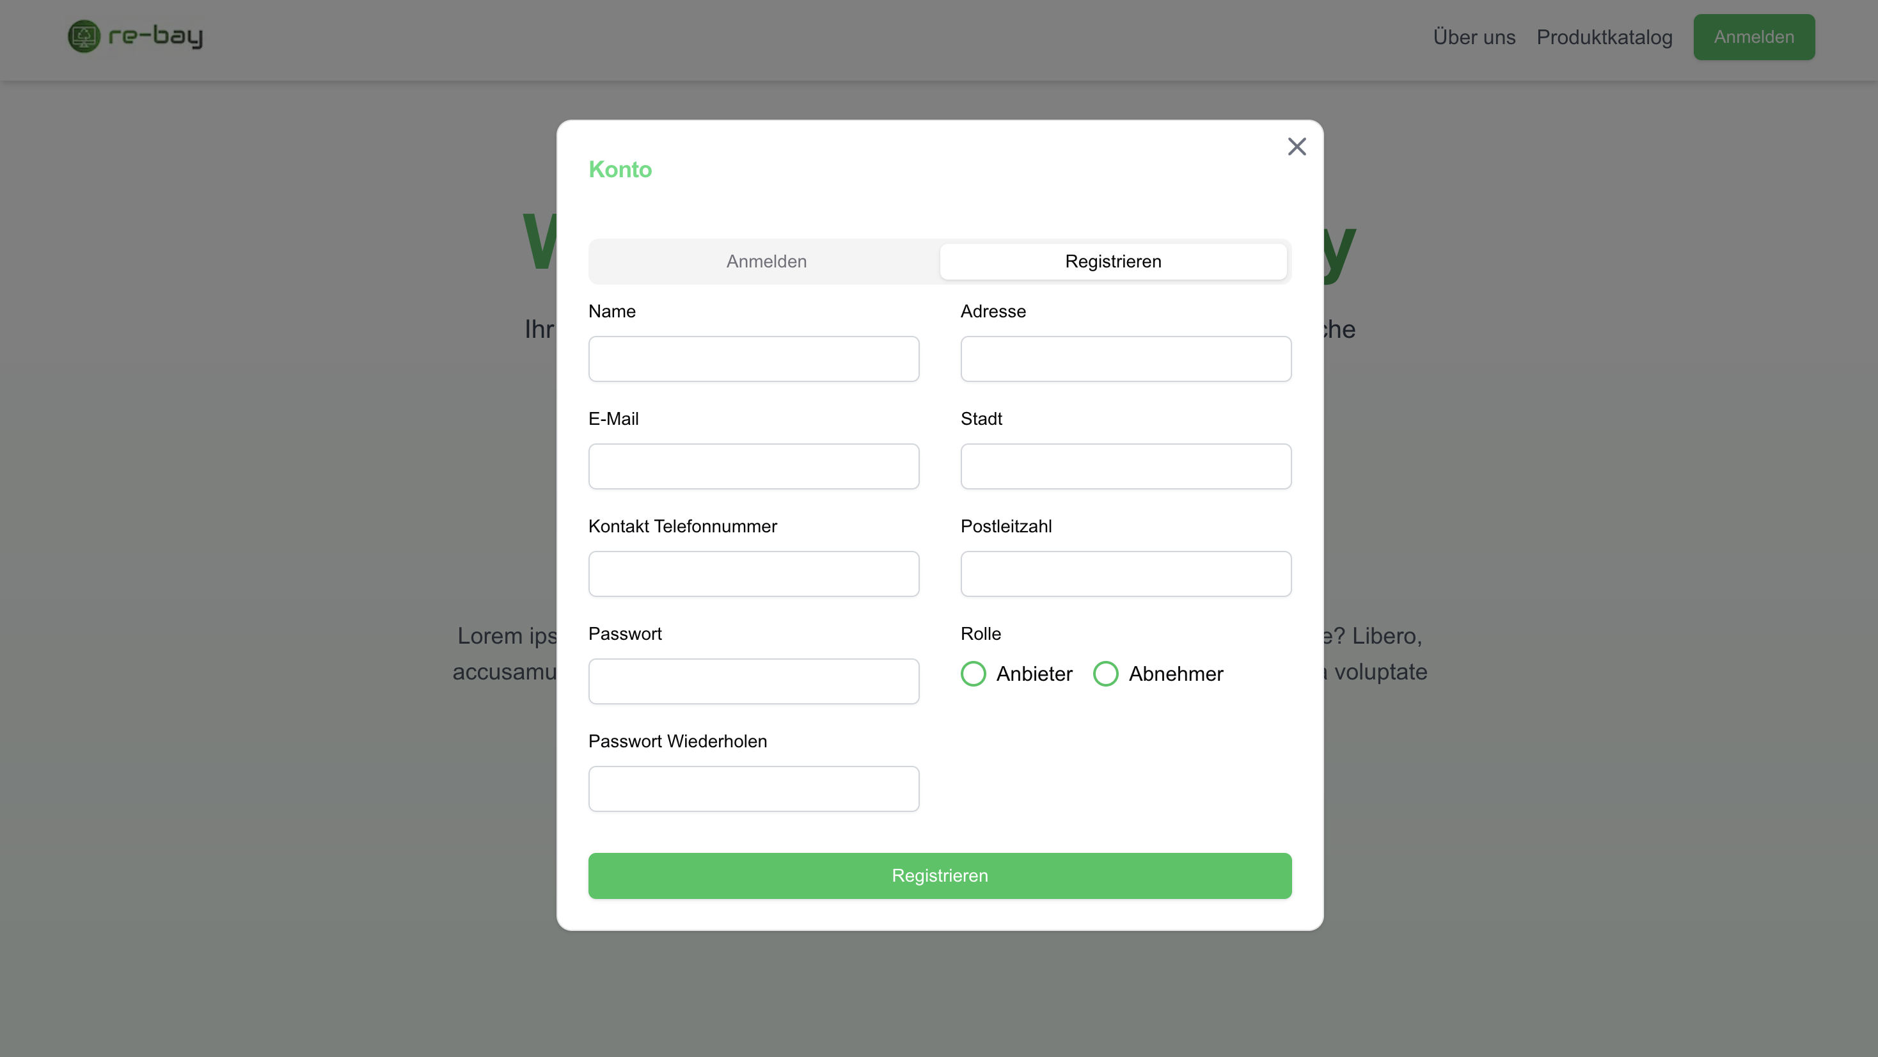Viewport: 1878px width, 1057px height.
Task: Focus the Name input field
Action: click(x=754, y=359)
